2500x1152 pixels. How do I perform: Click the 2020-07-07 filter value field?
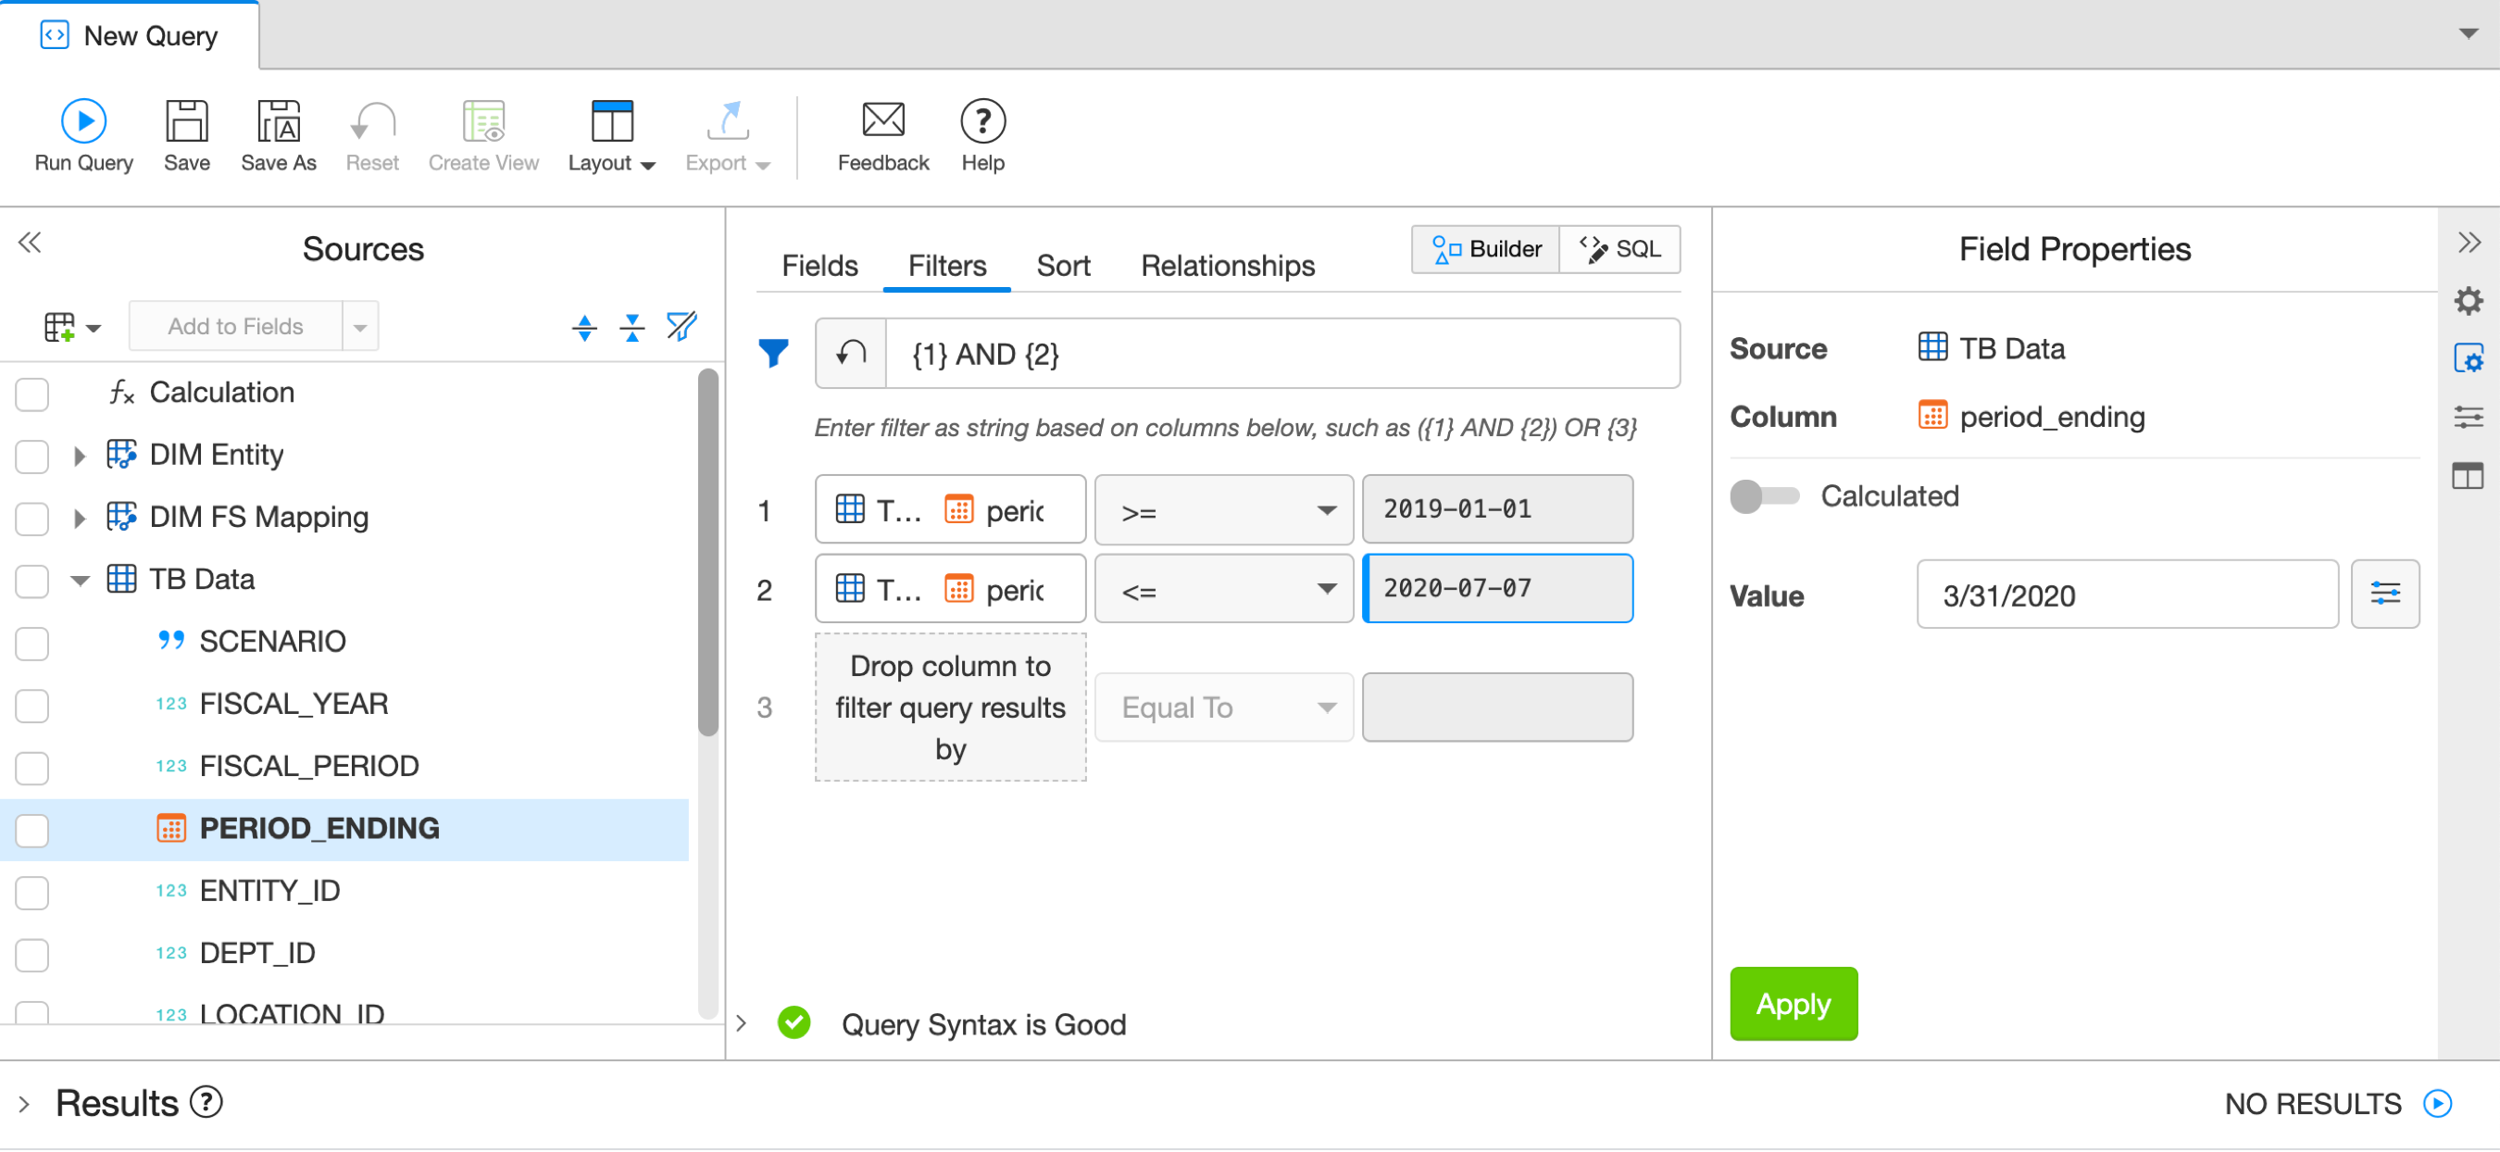1497,588
